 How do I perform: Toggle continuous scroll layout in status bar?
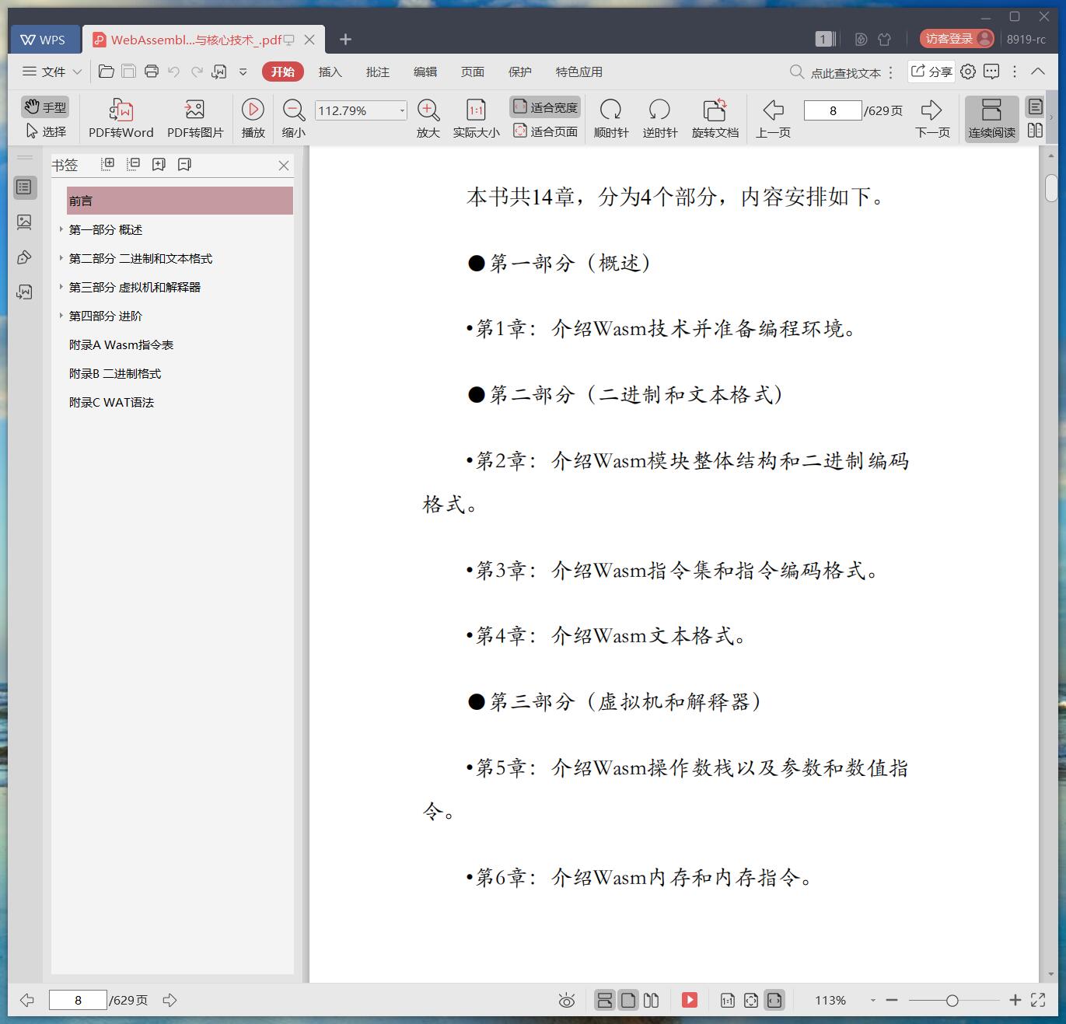[605, 1001]
